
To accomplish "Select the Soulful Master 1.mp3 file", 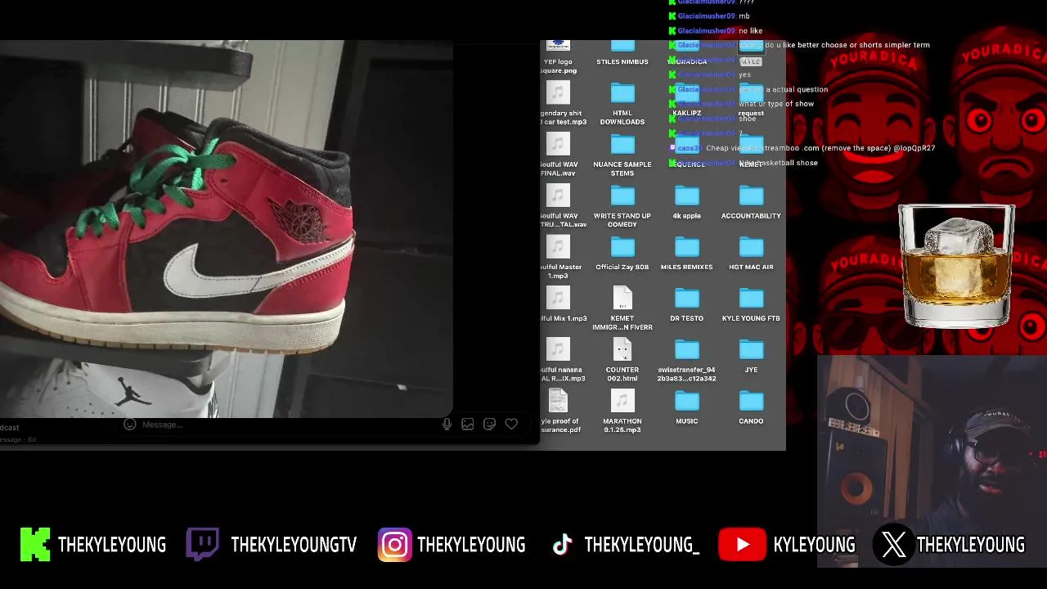I will coord(560,258).
